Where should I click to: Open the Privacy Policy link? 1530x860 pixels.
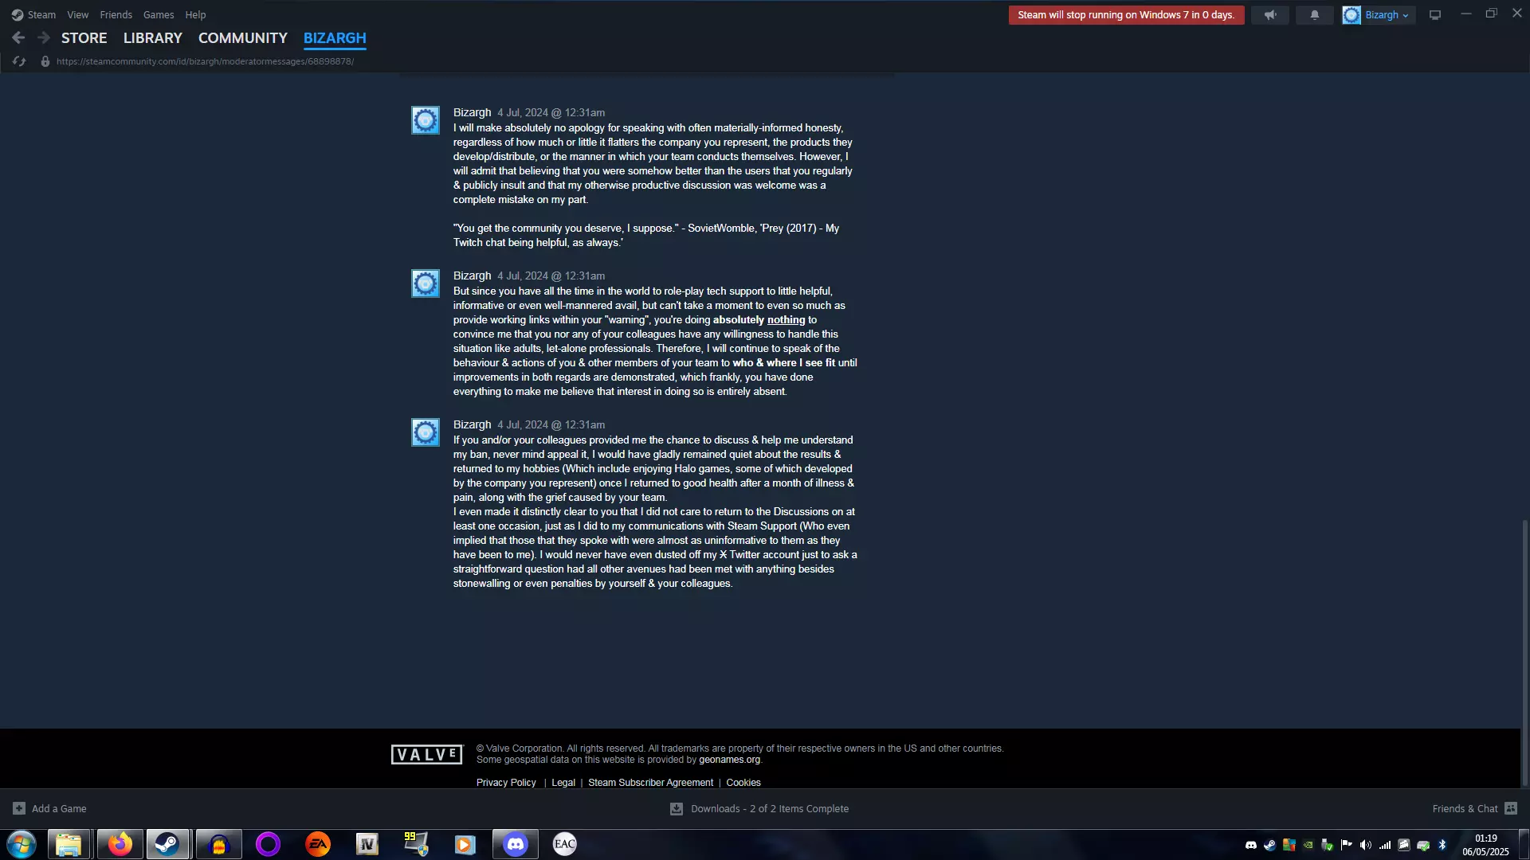[506, 783]
